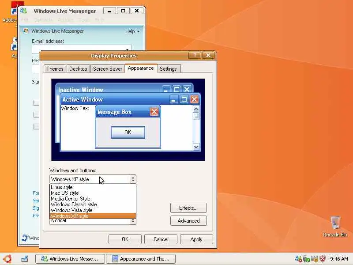Click the Advanced button
Screen dimensions: 353x265
(x=188, y=220)
